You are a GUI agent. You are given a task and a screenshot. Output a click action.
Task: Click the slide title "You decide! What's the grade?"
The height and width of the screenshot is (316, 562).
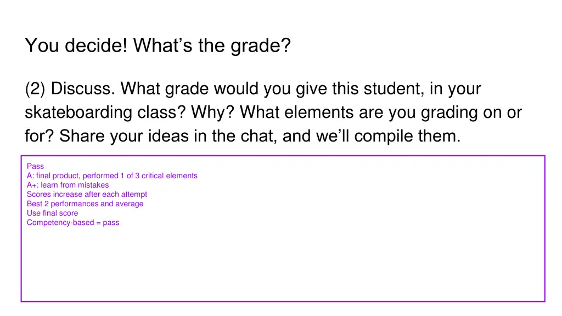click(158, 46)
